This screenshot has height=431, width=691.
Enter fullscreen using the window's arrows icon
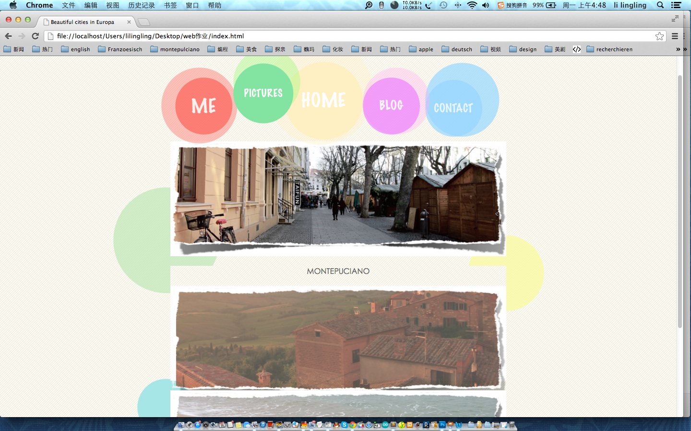[x=675, y=19]
